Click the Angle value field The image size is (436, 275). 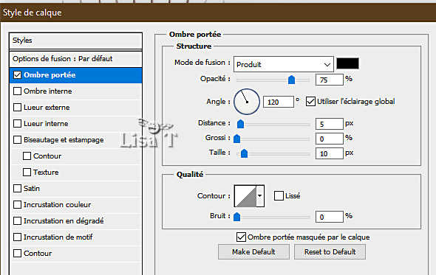click(x=279, y=102)
